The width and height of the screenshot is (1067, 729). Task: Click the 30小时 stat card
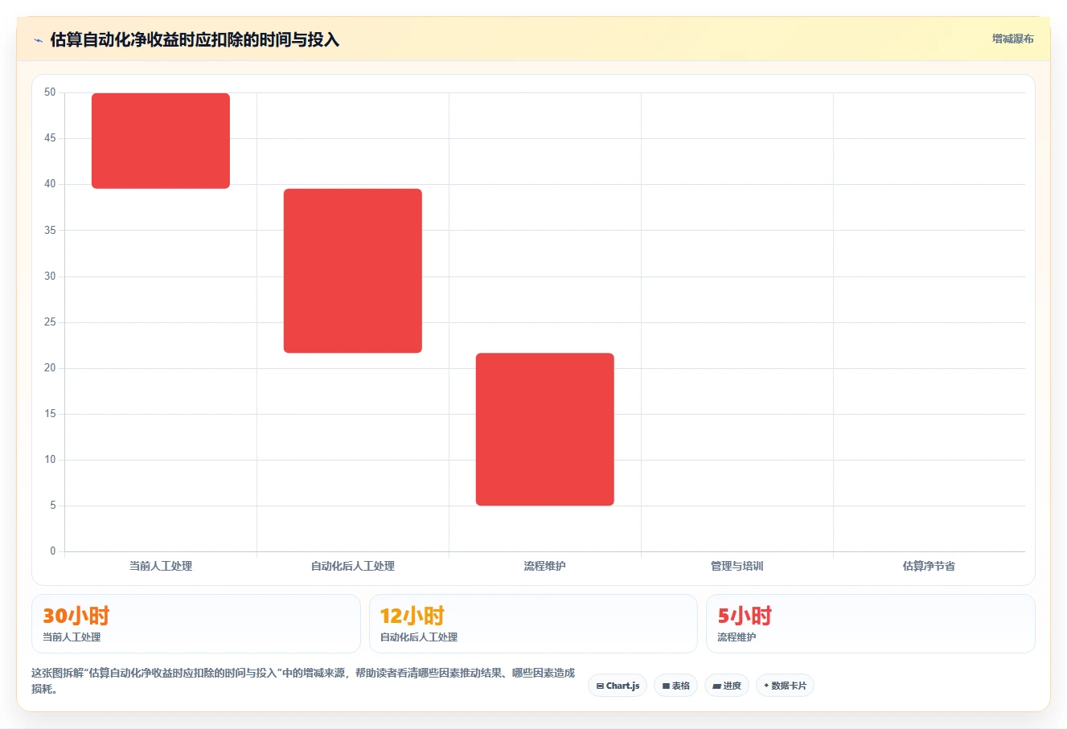[196, 624]
